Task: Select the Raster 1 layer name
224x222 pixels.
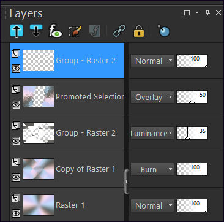Action: [x=70, y=205]
